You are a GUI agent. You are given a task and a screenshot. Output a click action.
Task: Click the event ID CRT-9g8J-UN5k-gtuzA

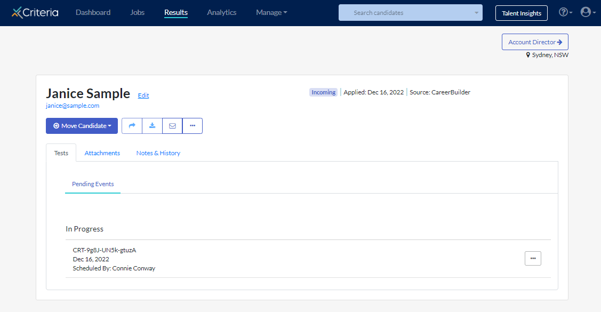pyautogui.click(x=105, y=250)
